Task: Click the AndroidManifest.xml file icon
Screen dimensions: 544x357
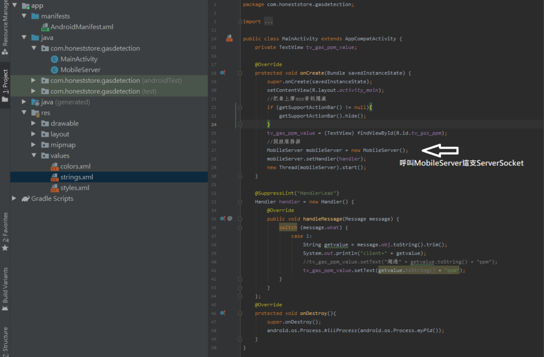Action: coord(45,27)
